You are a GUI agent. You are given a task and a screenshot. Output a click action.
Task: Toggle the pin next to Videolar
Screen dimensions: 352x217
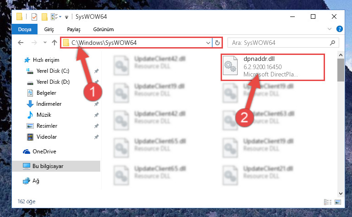[x=96, y=137]
